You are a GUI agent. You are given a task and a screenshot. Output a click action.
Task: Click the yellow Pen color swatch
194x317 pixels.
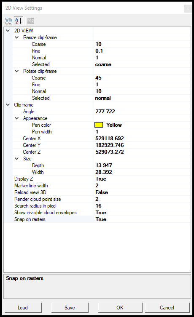[99, 125]
